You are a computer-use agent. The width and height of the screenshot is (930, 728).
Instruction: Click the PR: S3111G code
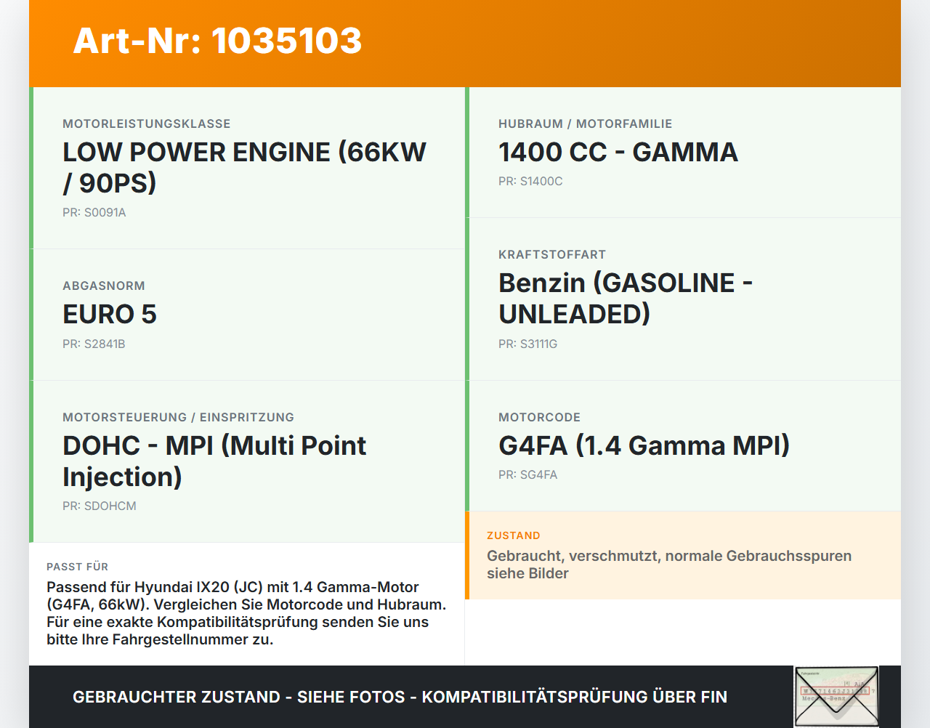coord(528,344)
